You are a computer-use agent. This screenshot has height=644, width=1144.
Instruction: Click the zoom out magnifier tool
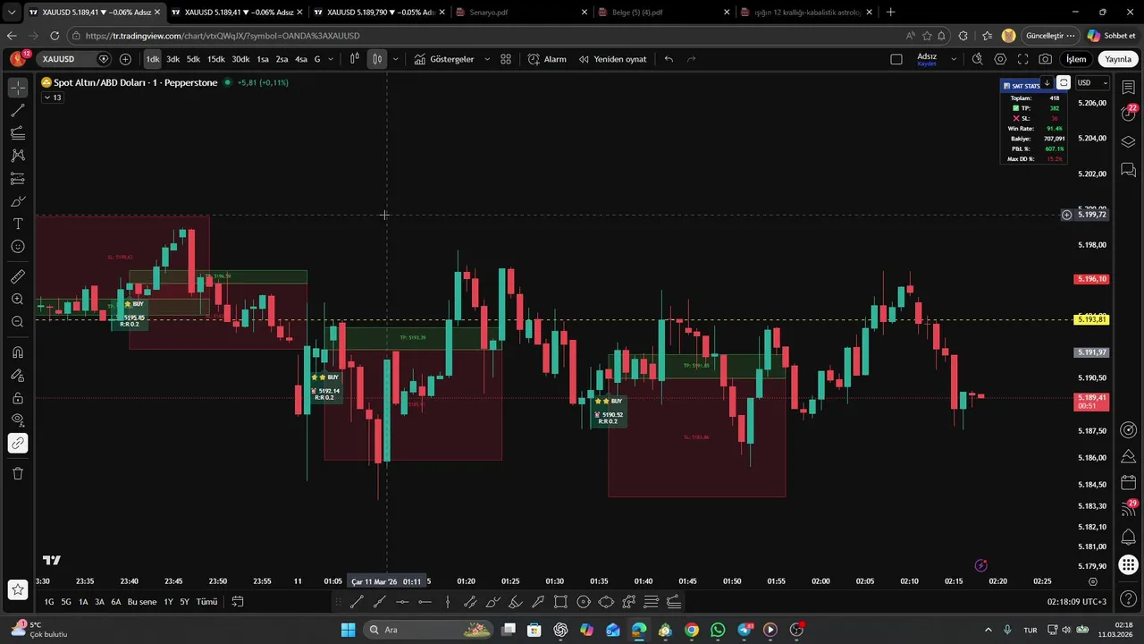click(x=18, y=321)
